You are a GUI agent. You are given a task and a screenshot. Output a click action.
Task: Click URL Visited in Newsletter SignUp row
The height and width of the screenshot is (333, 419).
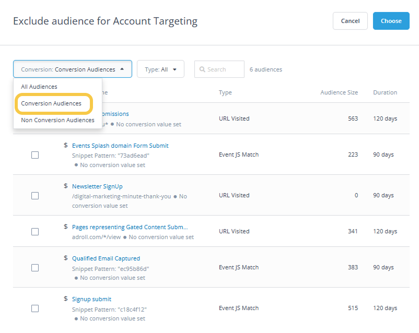point(234,195)
